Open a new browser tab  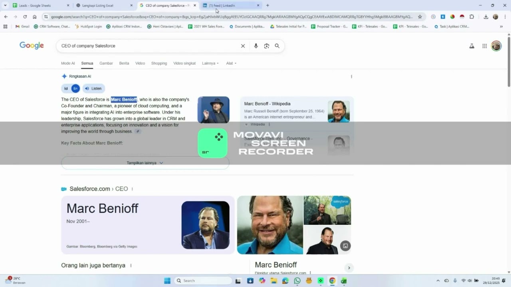coord(267,6)
